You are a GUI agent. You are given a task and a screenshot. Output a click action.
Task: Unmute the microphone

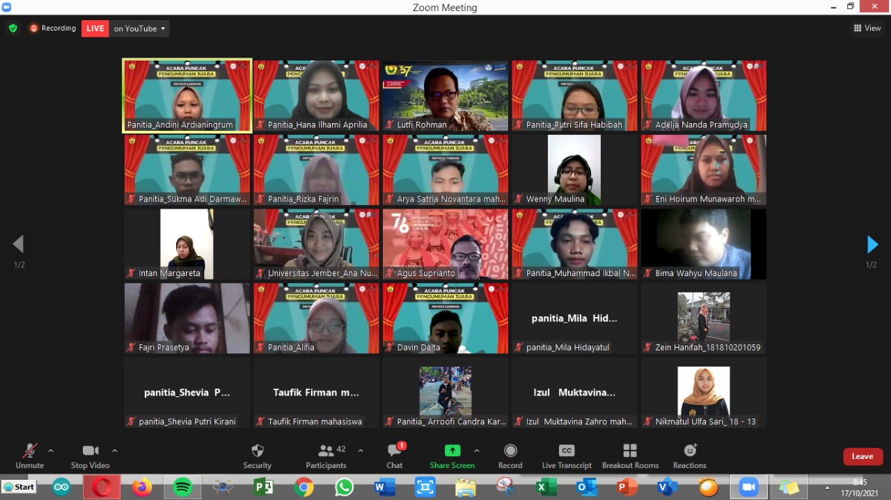pyautogui.click(x=29, y=455)
